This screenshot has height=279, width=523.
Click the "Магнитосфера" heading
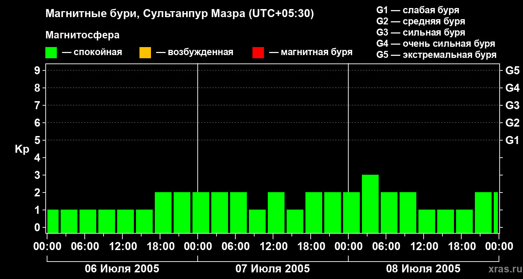tap(82, 35)
